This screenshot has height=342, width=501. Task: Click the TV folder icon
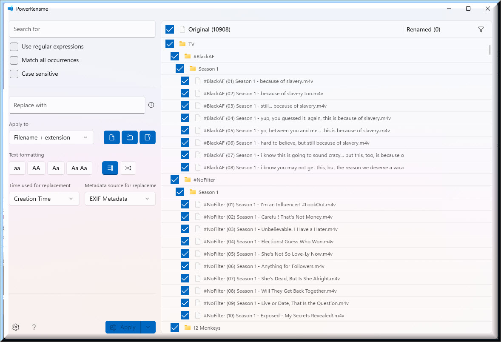[182, 44]
